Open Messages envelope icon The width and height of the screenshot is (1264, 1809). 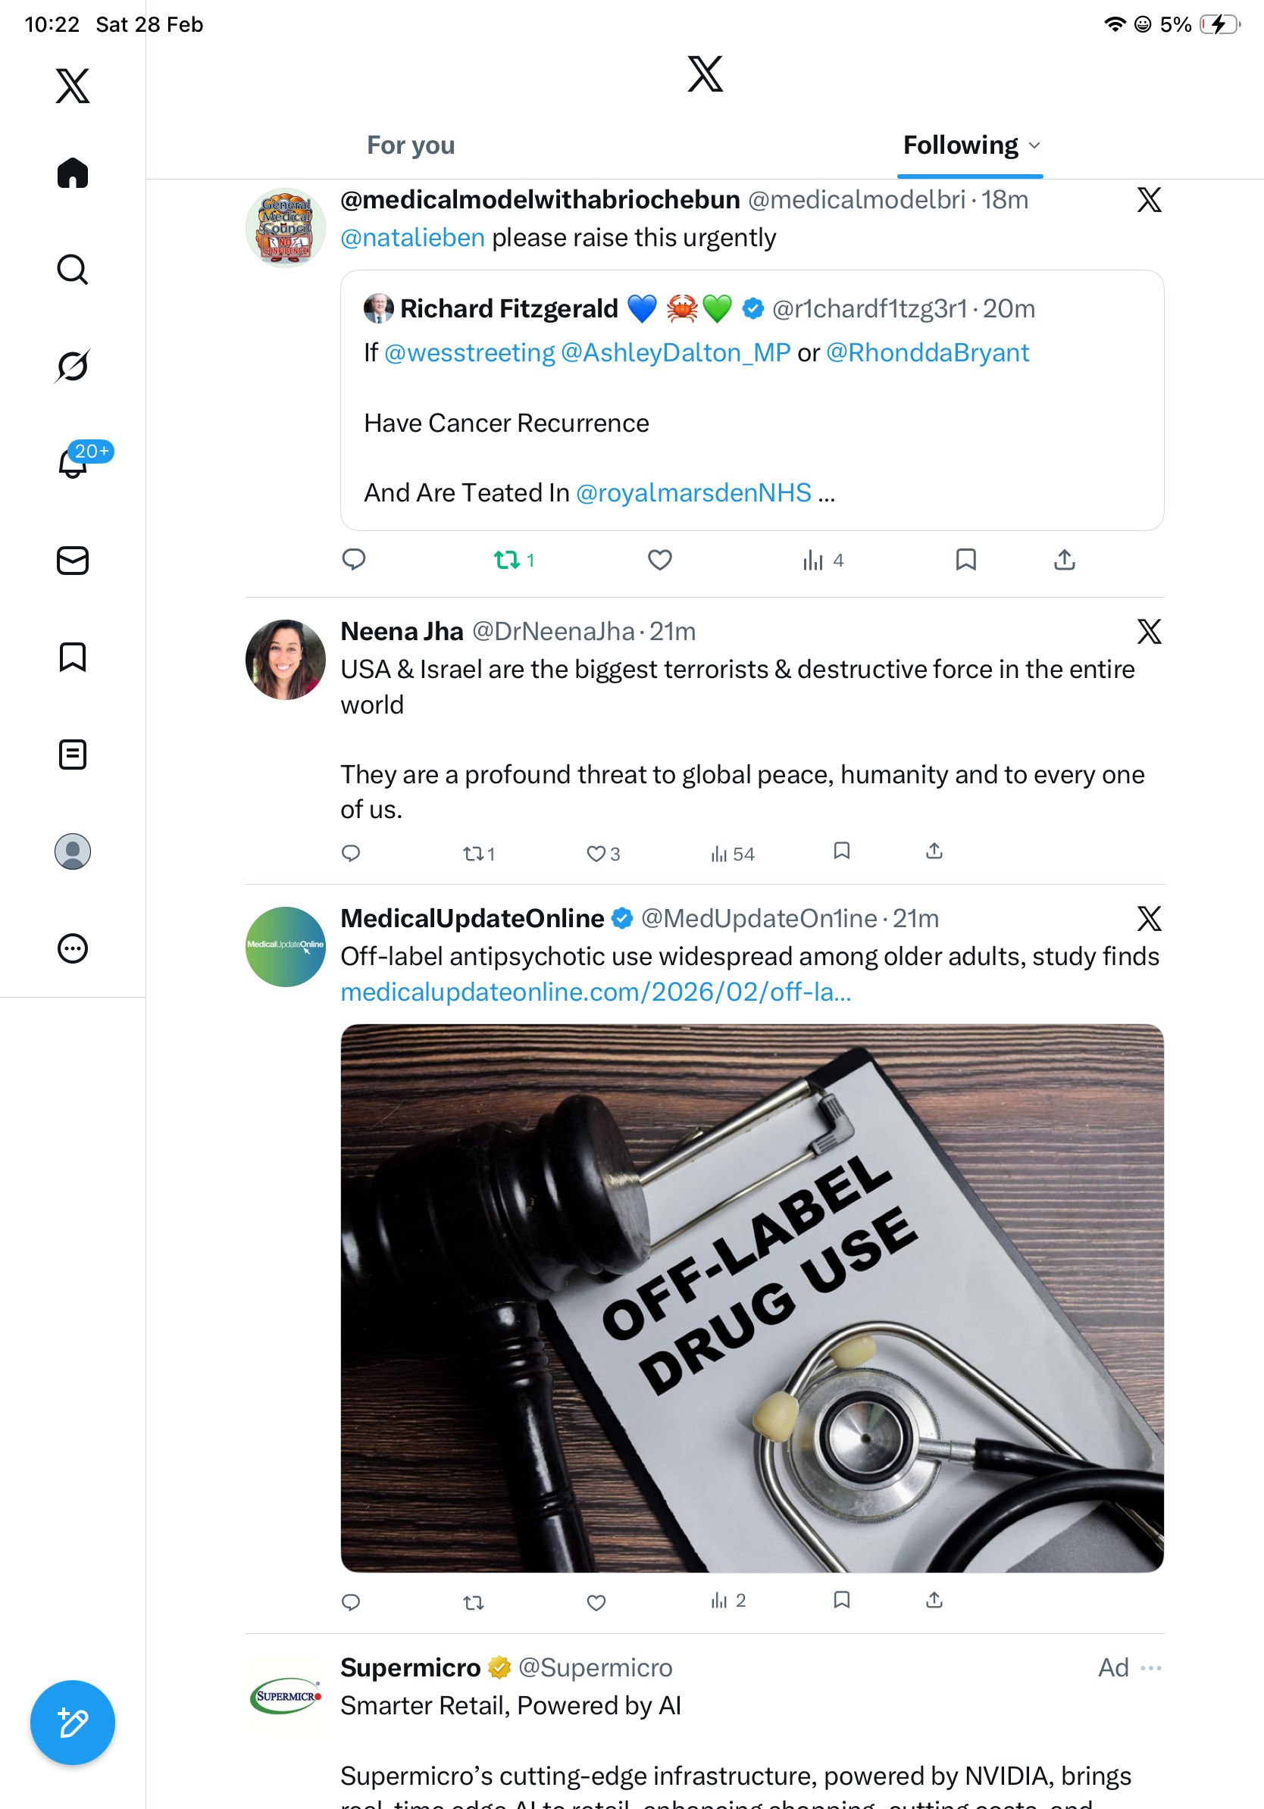(73, 560)
